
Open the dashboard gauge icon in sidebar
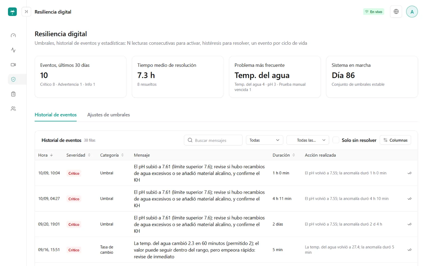tap(13, 35)
